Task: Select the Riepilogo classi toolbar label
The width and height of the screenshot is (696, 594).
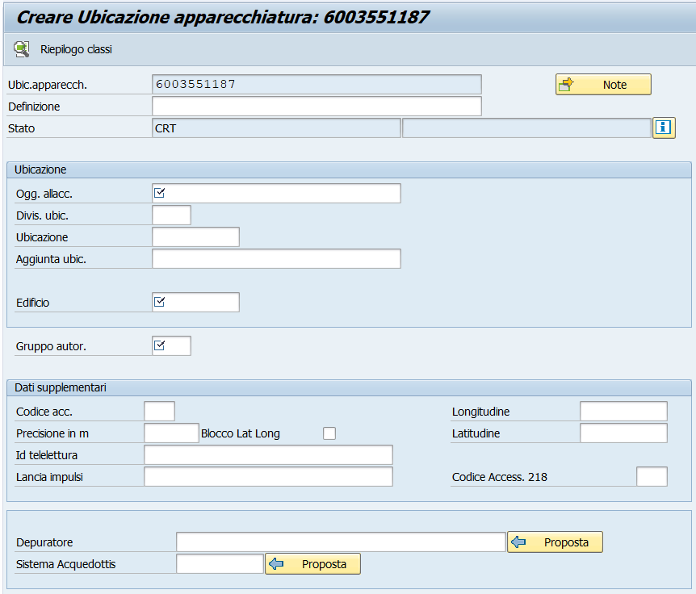Action: point(76,49)
